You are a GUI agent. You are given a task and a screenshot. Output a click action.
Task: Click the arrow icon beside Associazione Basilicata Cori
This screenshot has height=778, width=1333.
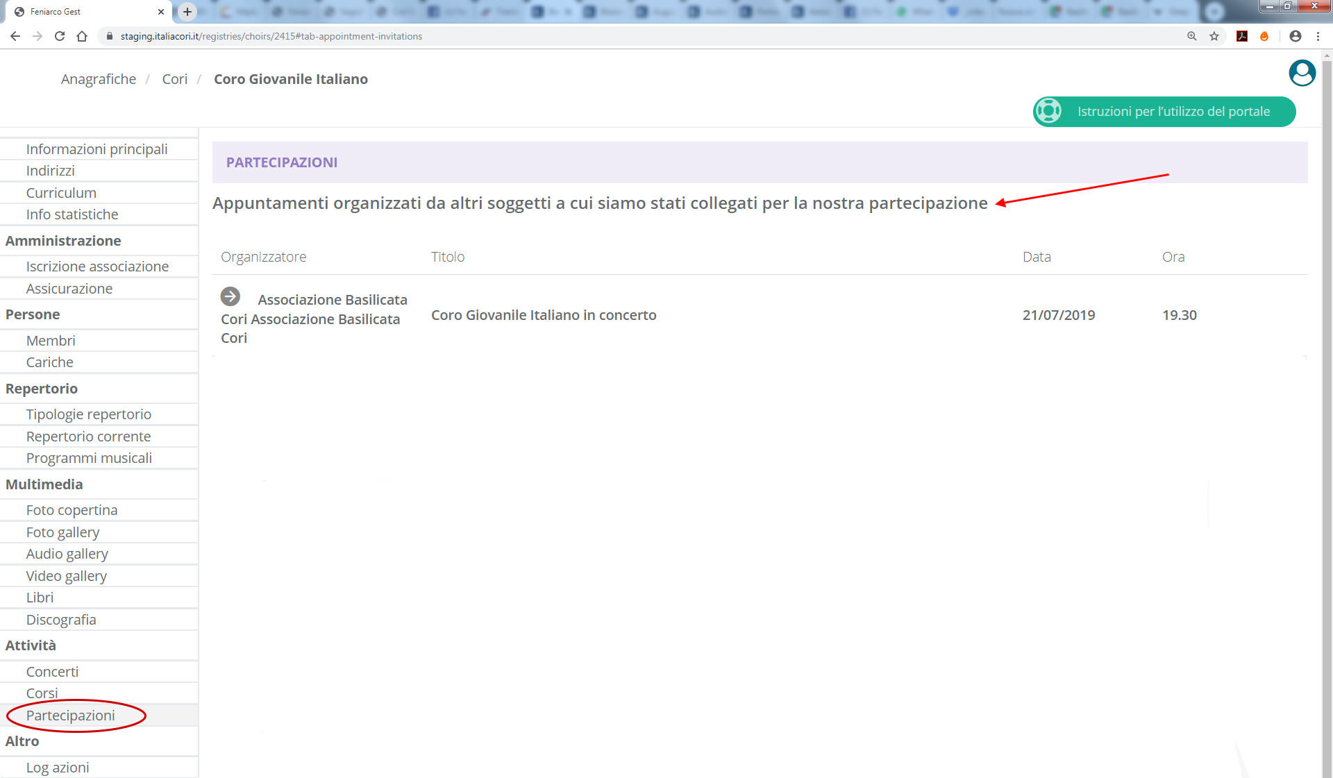point(230,296)
